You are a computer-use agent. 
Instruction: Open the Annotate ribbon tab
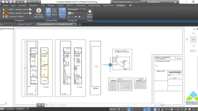coord(22,6)
